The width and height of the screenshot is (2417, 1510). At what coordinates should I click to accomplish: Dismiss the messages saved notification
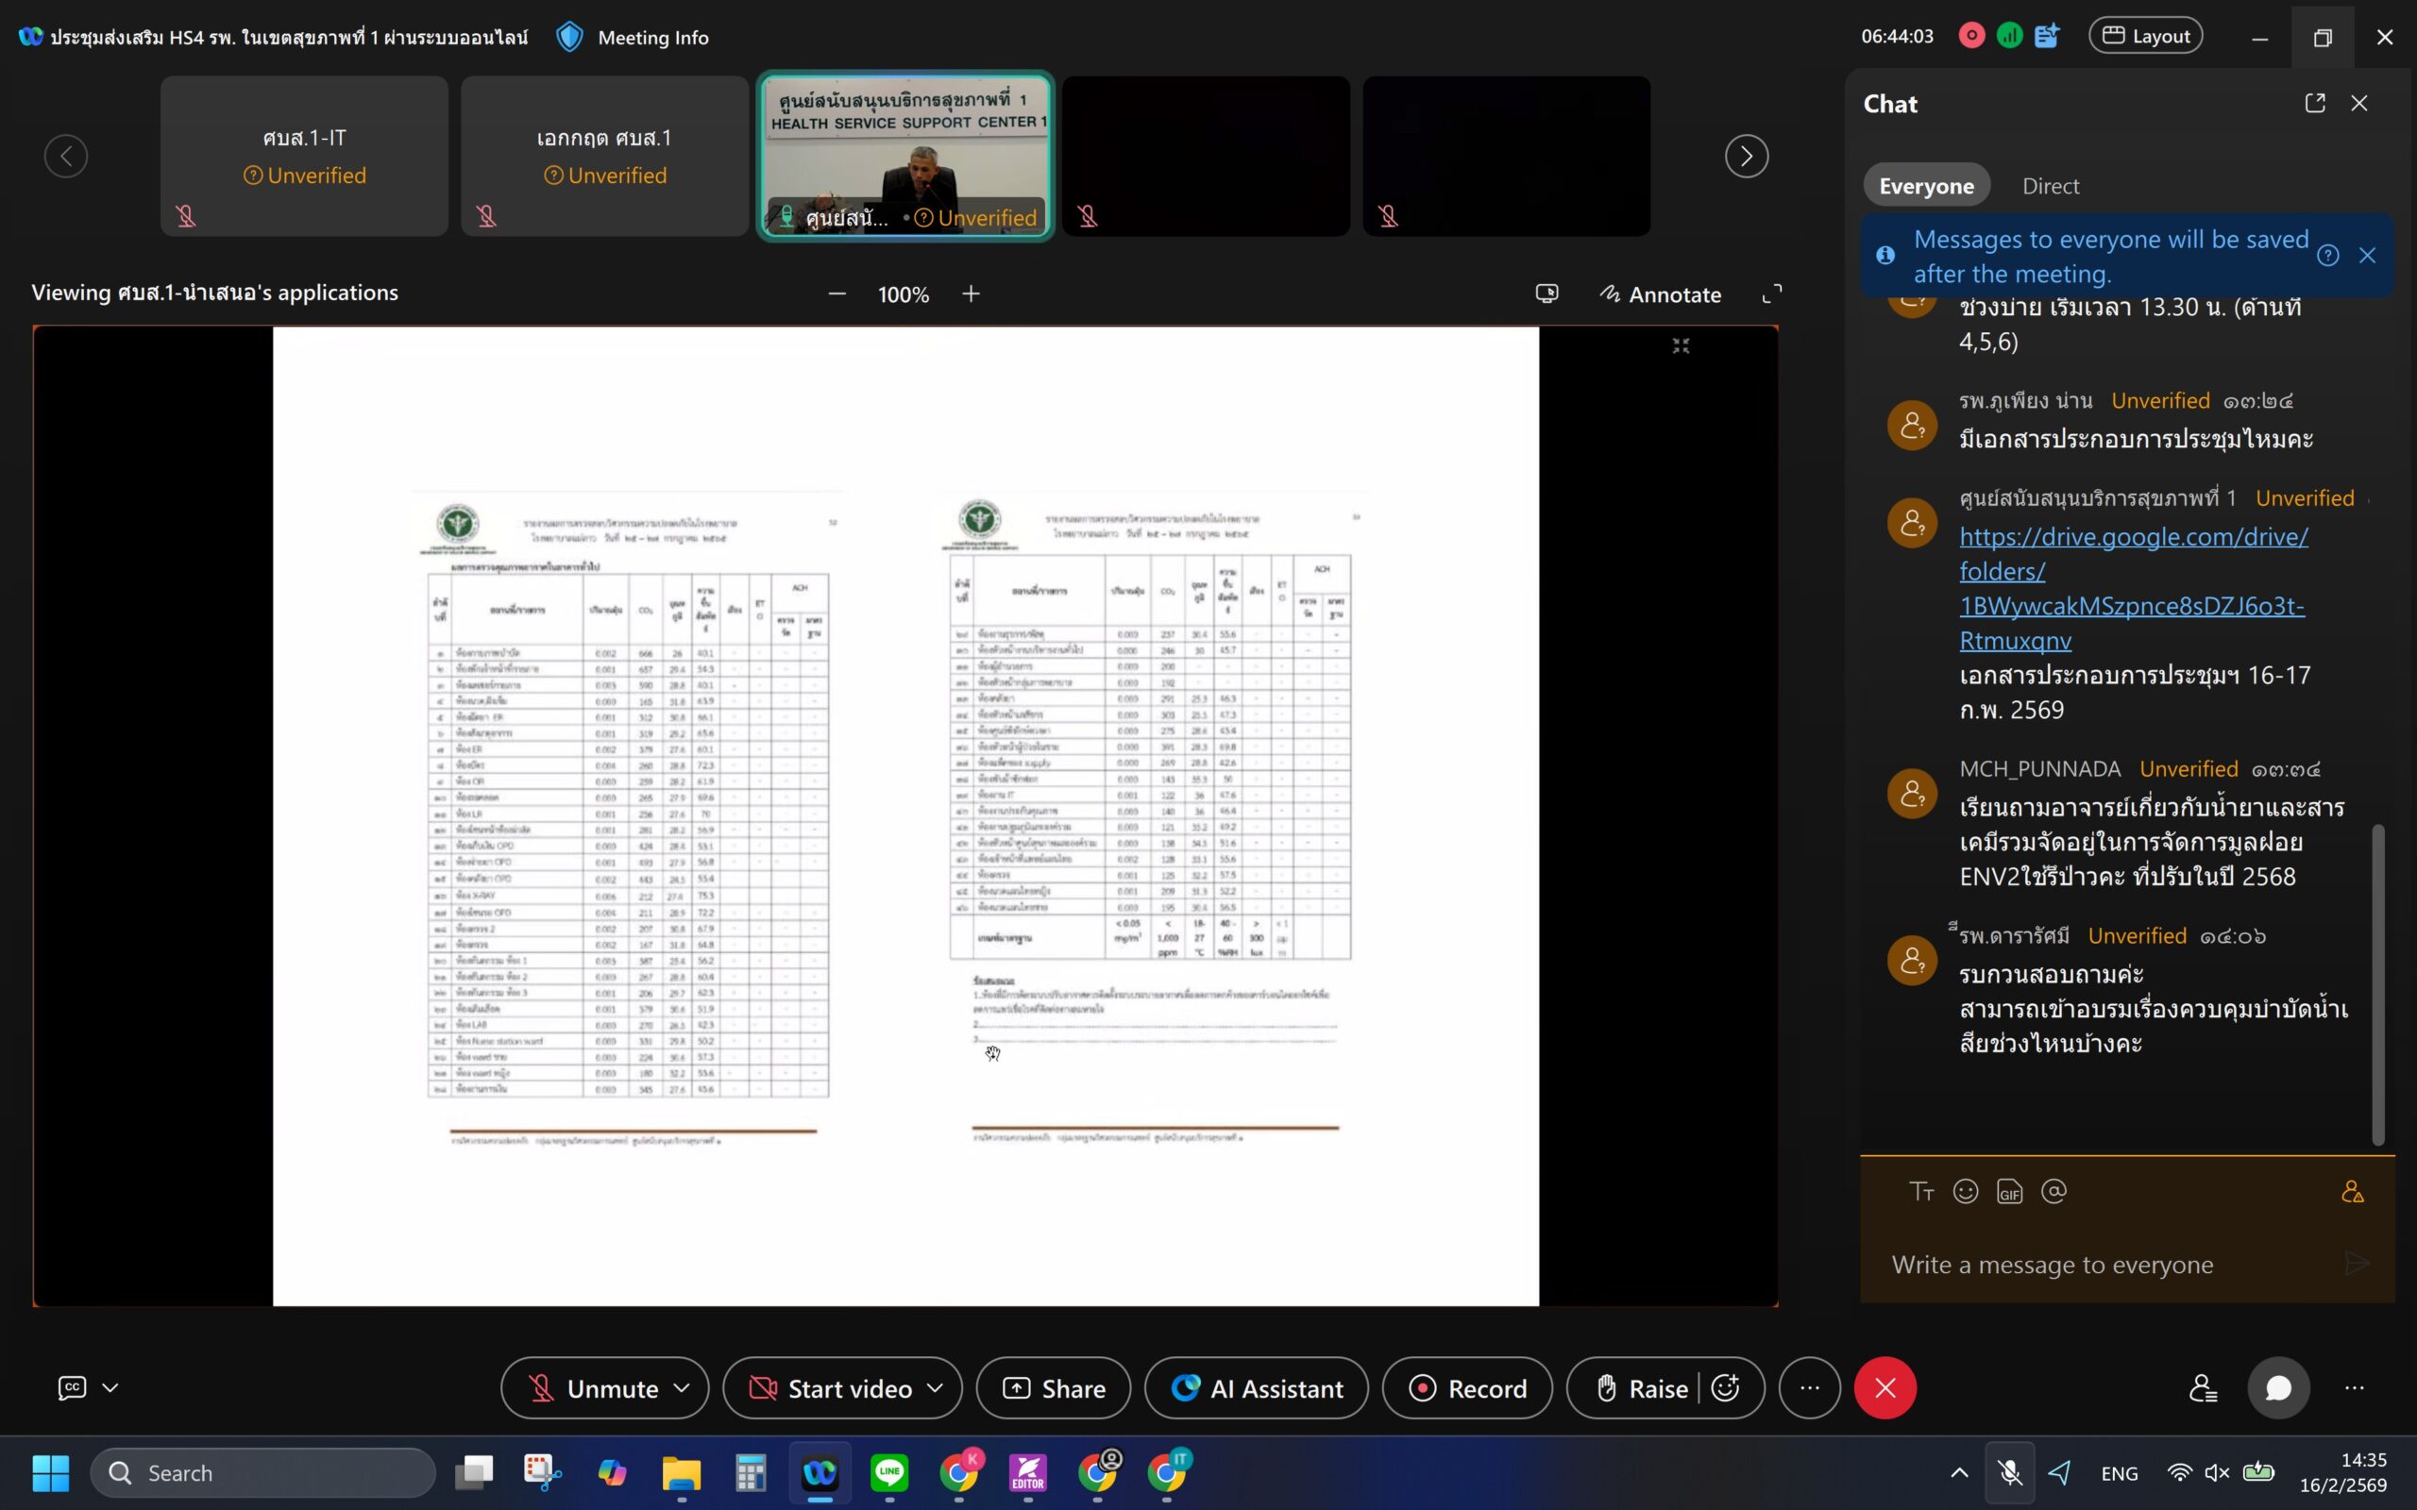[2367, 256]
